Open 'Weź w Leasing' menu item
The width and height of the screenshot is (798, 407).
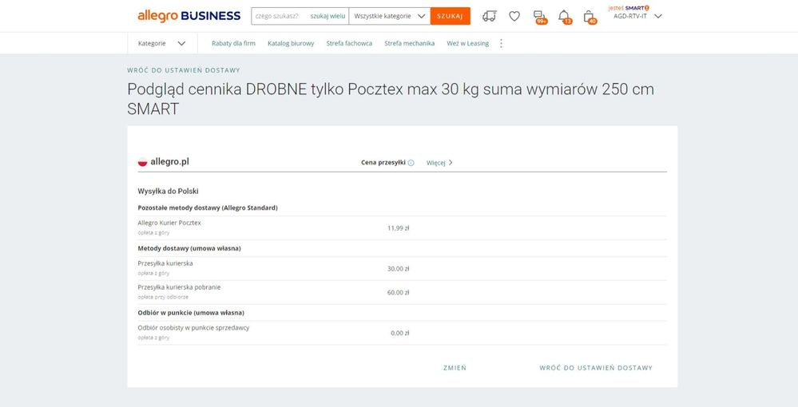point(468,43)
